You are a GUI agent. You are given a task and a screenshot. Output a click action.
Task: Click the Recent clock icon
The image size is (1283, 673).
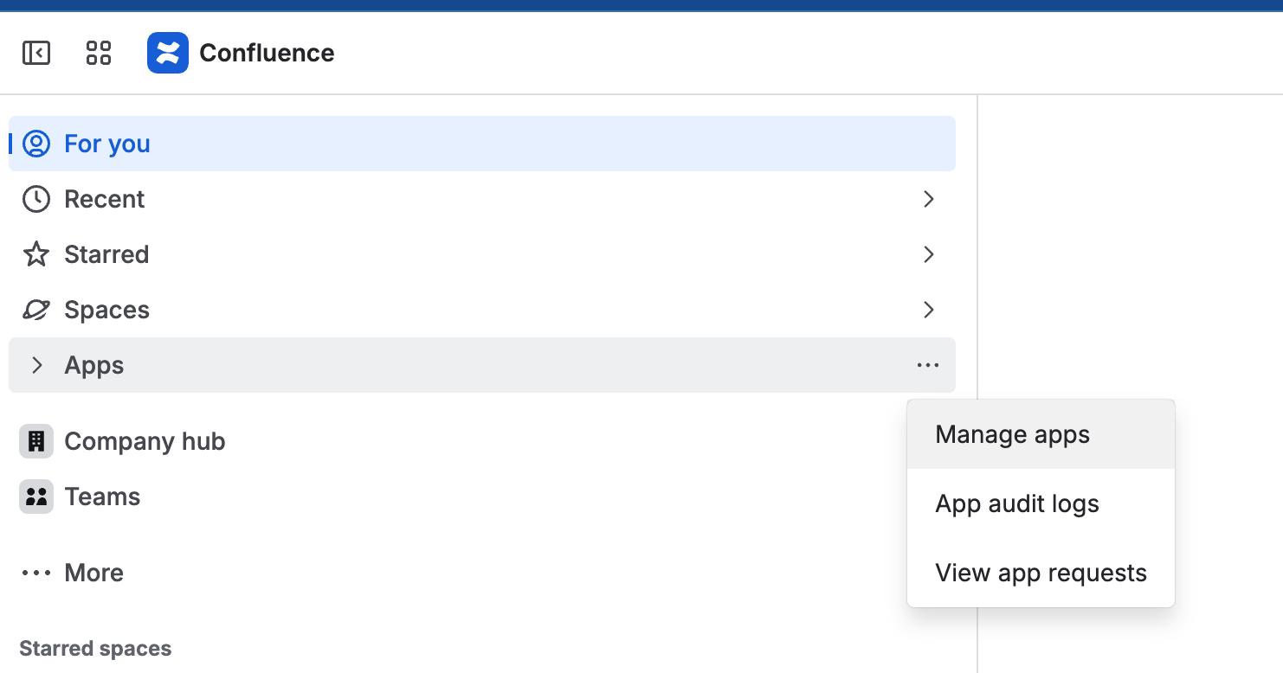click(36, 199)
